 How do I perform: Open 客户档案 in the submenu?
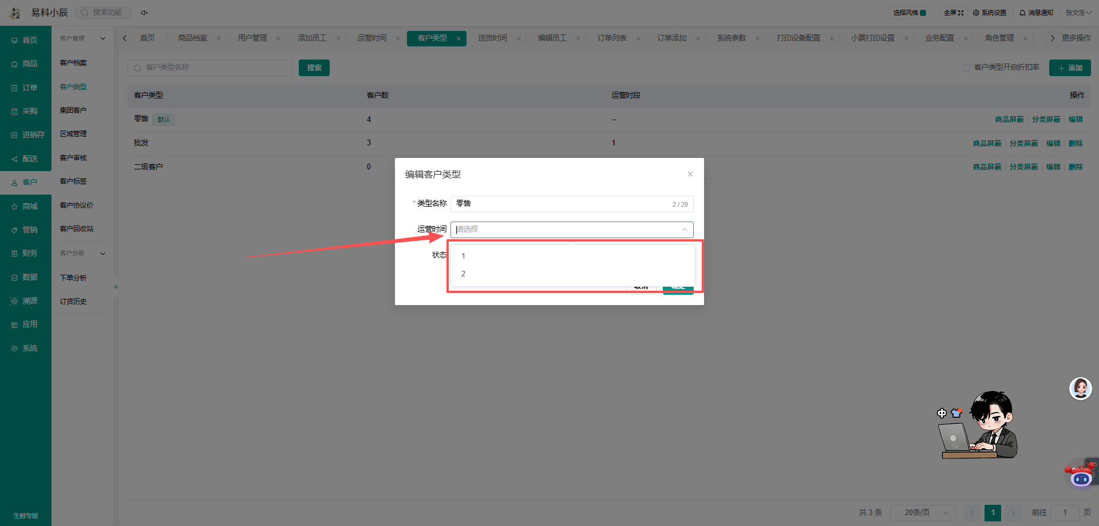point(73,63)
